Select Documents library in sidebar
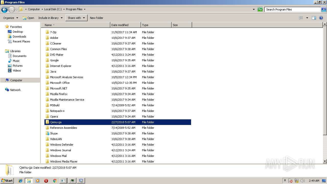The width and height of the screenshot is (327, 184). pyautogui.click(x=19, y=56)
